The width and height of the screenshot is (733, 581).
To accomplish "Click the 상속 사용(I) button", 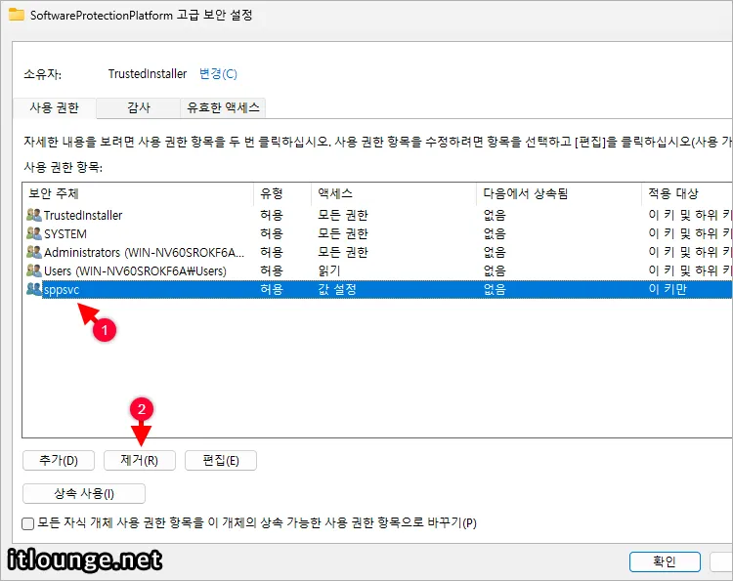I will tap(84, 494).
